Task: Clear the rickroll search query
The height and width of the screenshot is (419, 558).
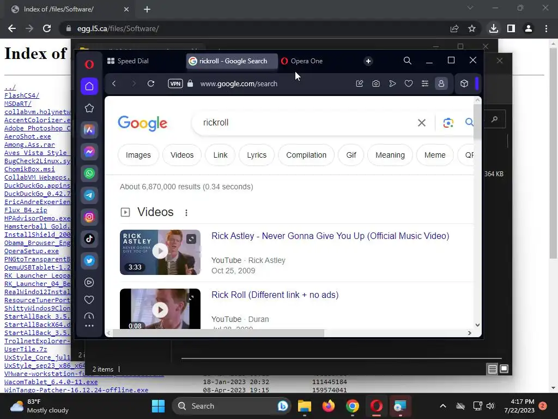Action: click(422, 123)
